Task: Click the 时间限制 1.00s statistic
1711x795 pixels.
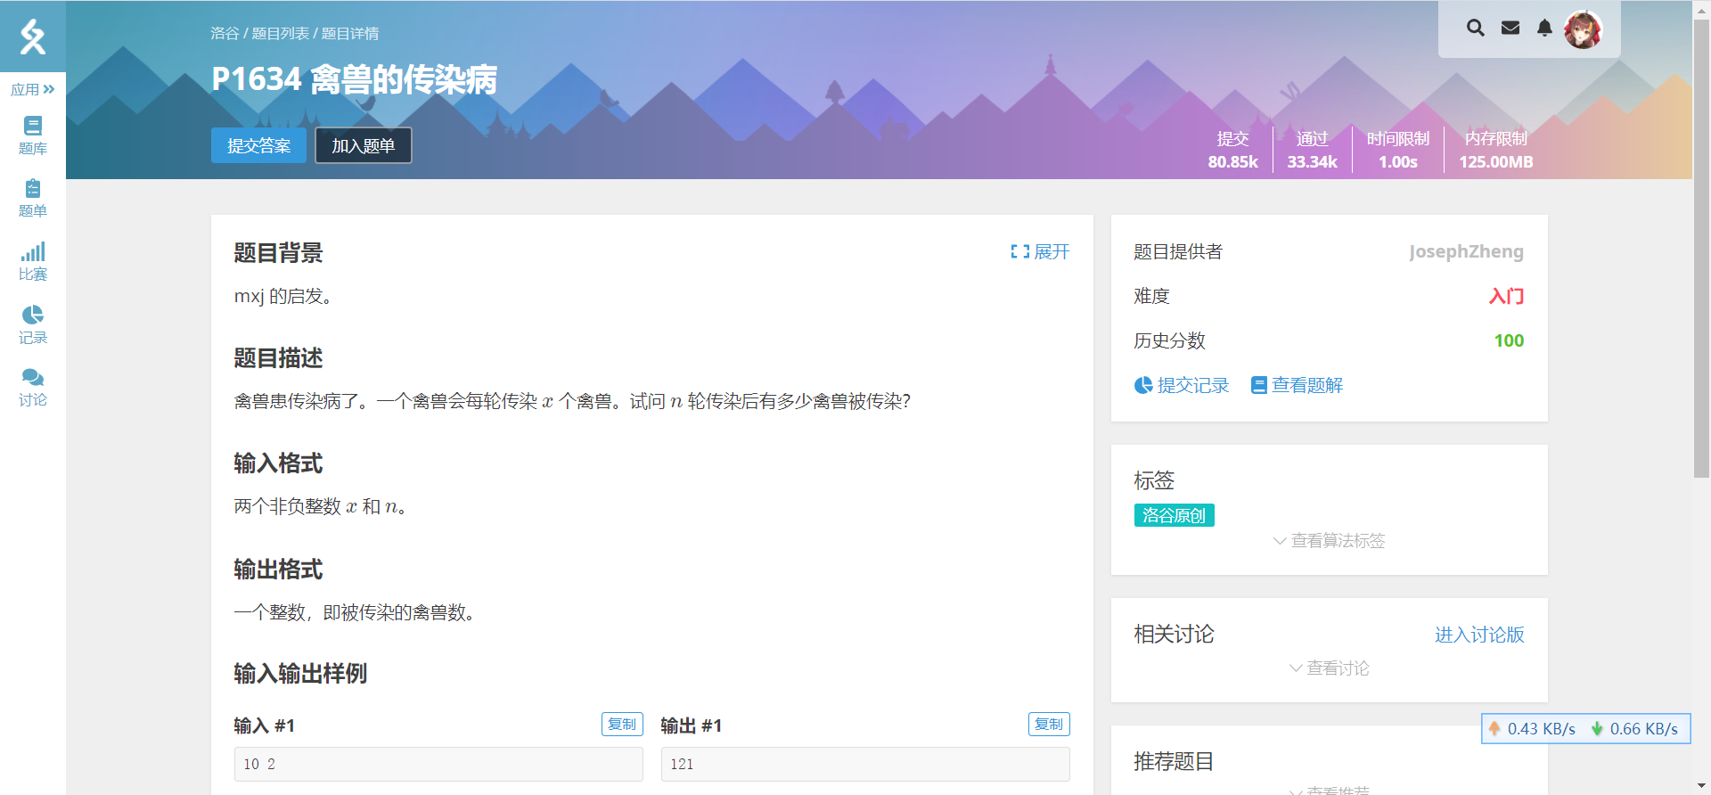Action: (x=1398, y=150)
